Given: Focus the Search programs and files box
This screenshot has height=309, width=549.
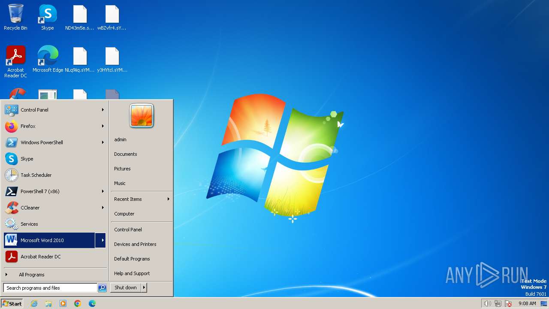Looking at the screenshot, I should pos(50,288).
